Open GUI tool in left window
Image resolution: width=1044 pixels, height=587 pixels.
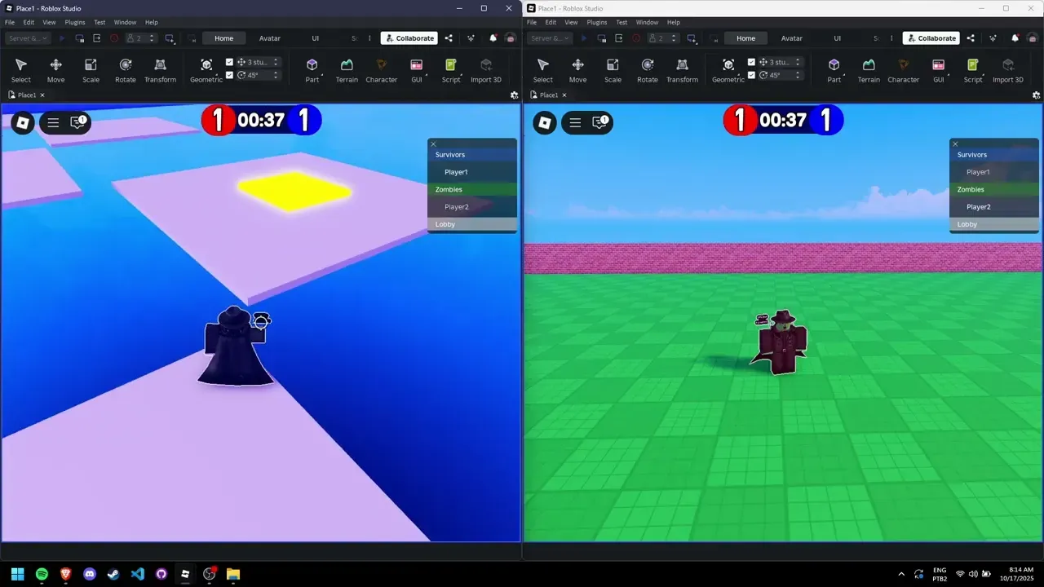[416, 70]
